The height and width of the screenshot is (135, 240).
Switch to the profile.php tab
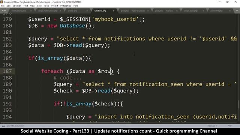(x=72, y=11)
